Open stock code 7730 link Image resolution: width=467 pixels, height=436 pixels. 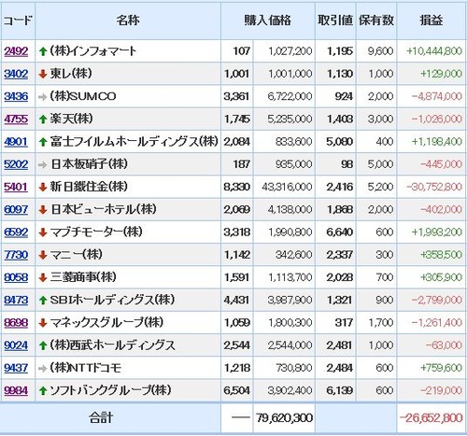click(16, 255)
